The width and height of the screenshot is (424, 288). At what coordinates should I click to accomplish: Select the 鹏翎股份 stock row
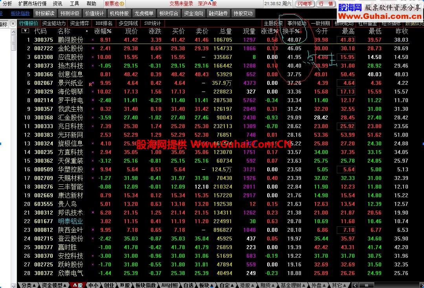(213, 40)
